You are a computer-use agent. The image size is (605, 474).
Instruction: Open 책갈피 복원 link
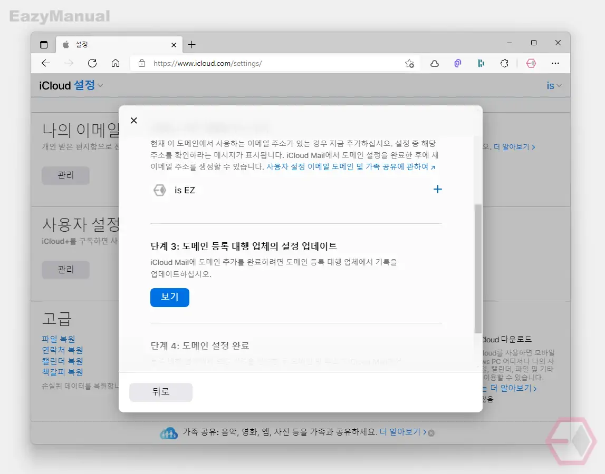[63, 372]
